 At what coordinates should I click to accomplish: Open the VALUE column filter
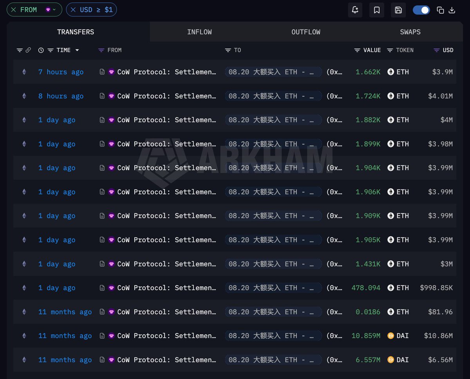357,50
